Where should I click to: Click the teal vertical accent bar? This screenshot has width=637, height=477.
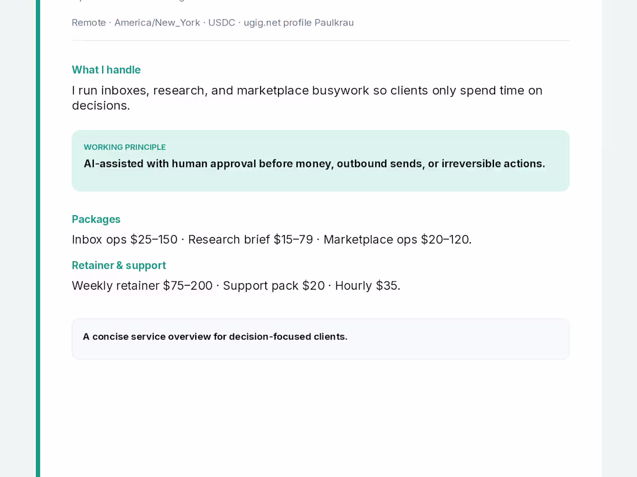point(38,238)
